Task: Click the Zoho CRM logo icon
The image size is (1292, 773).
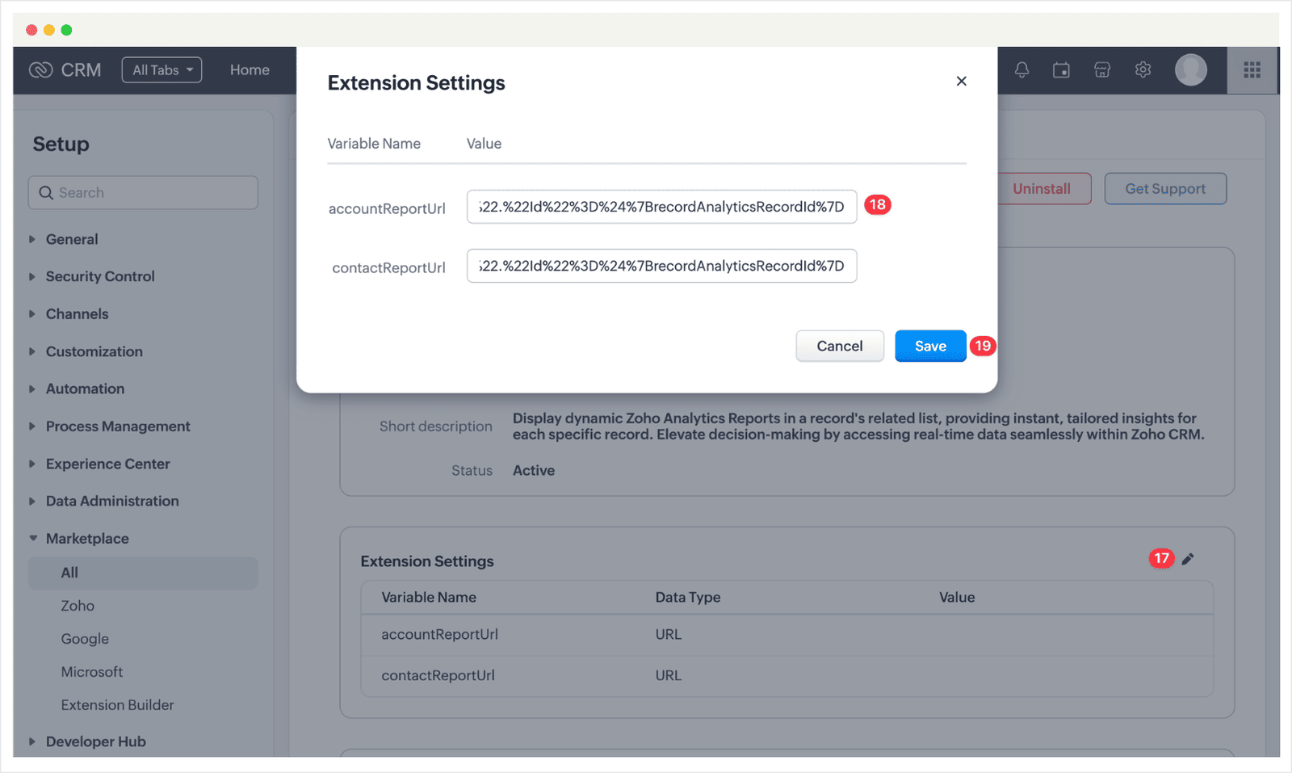Action: (x=40, y=70)
